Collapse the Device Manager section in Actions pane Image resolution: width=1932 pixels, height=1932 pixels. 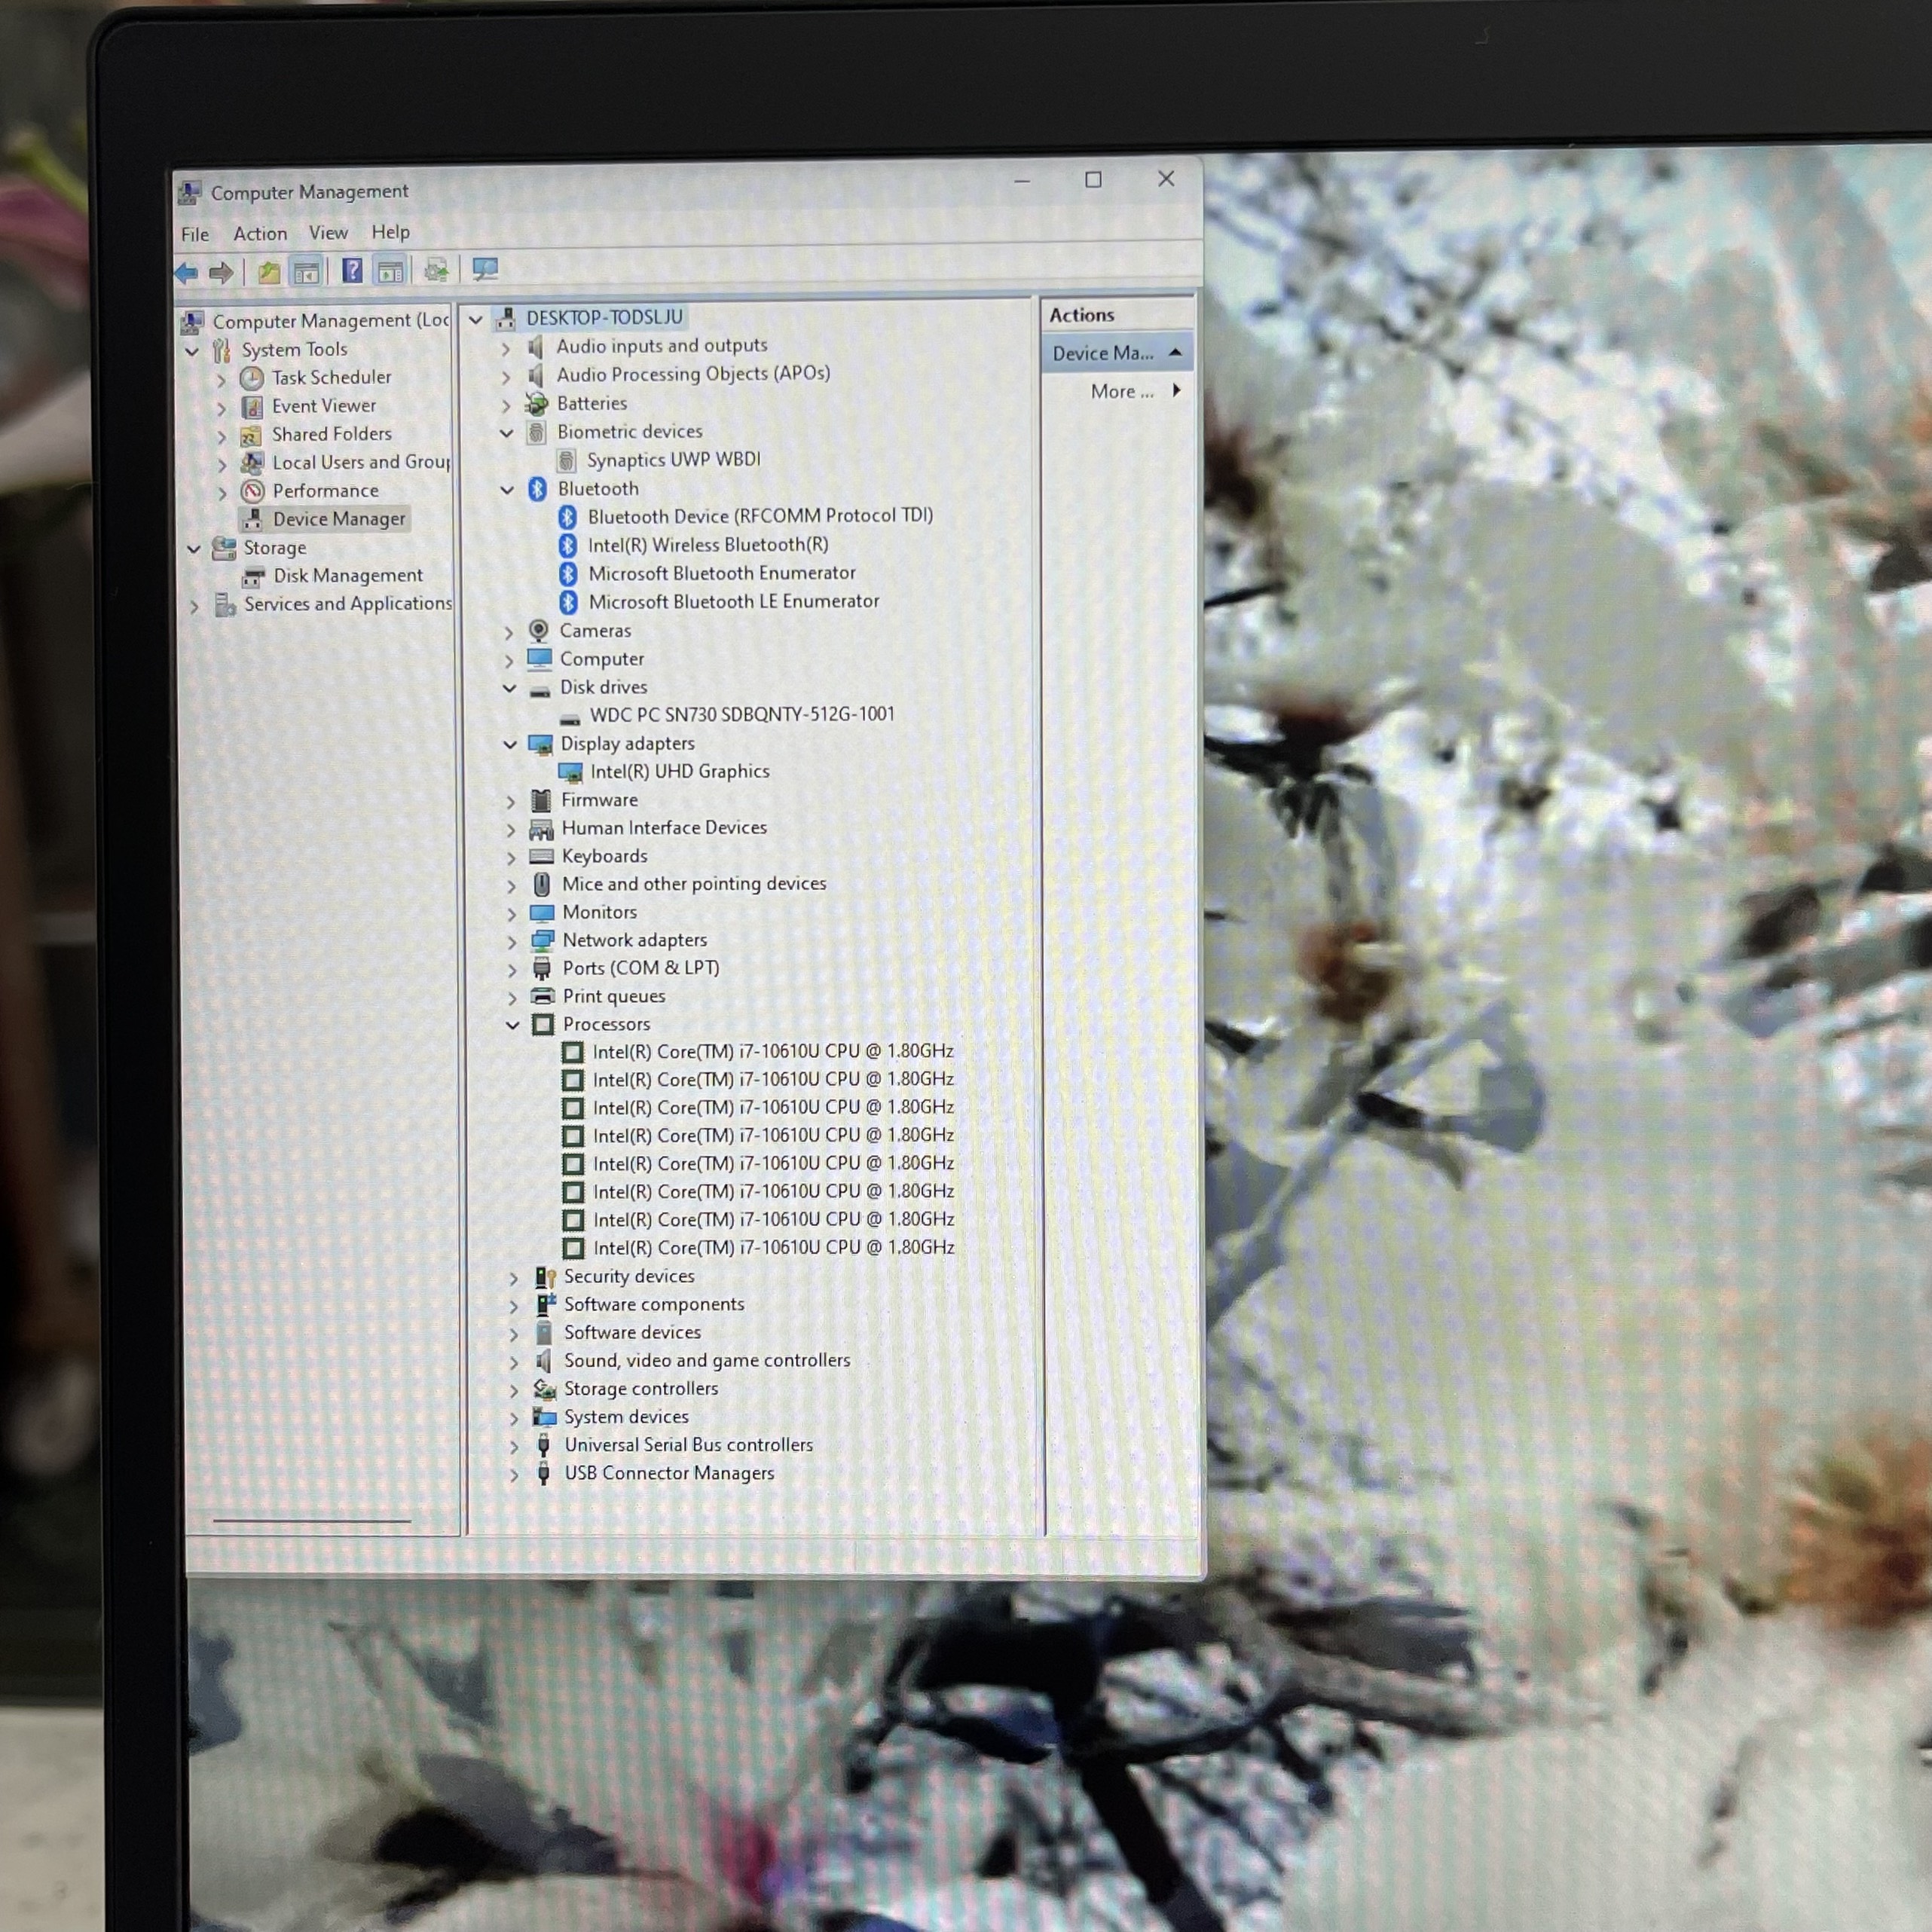tap(1175, 352)
